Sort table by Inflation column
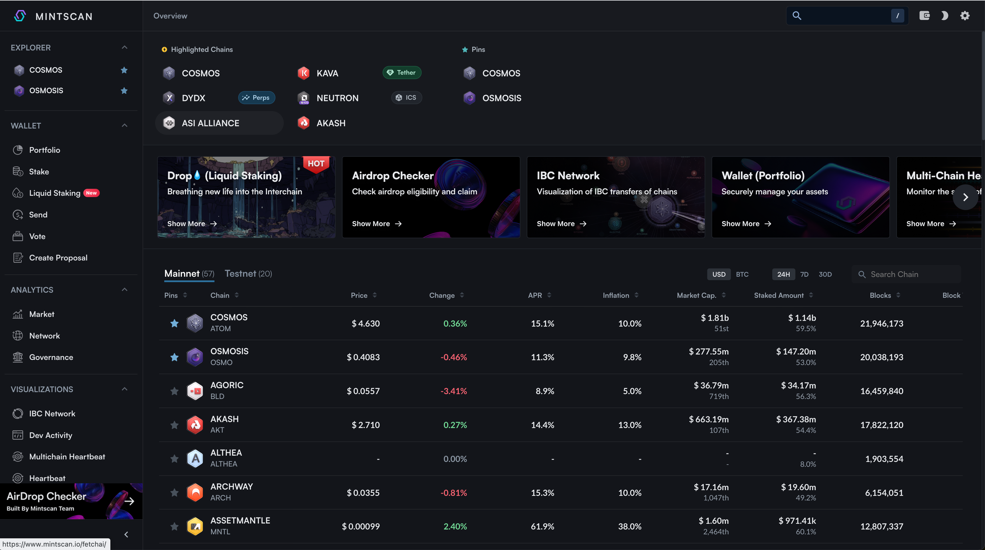985x550 pixels. point(621,295)
